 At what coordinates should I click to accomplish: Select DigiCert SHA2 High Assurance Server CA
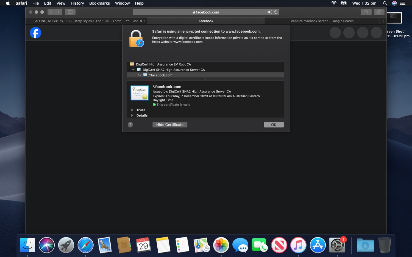click(x=205, y=70)
